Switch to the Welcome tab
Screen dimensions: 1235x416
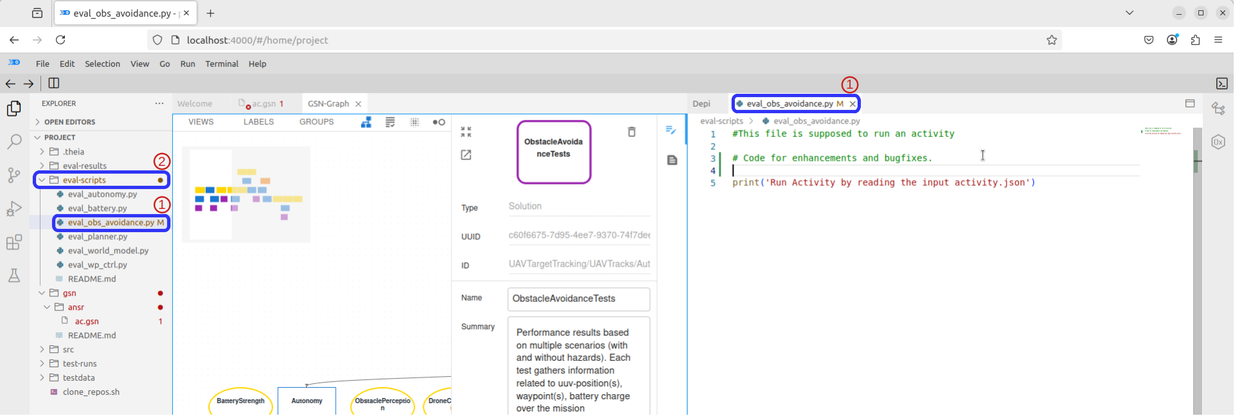195,104
